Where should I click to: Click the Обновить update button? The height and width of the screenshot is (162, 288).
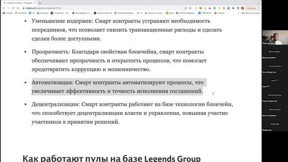pyautogui.click(x=253, y=8)
